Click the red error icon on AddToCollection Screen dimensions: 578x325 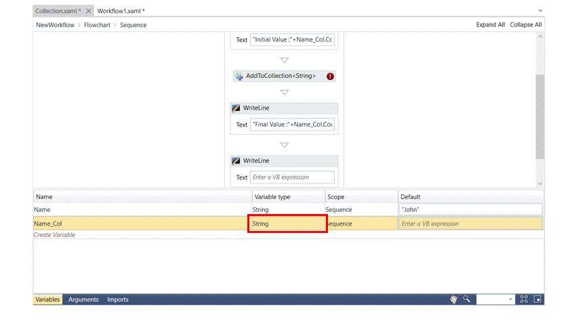tap(330, 77)
